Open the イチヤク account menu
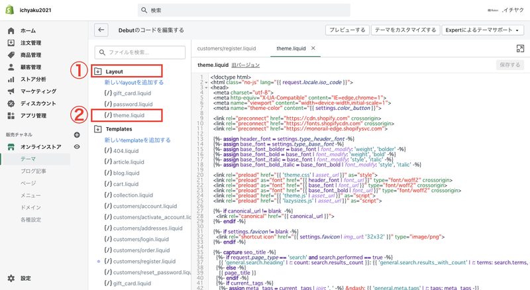Image resolution: width=530 pixels, height=290 pixels. point(505,10)
